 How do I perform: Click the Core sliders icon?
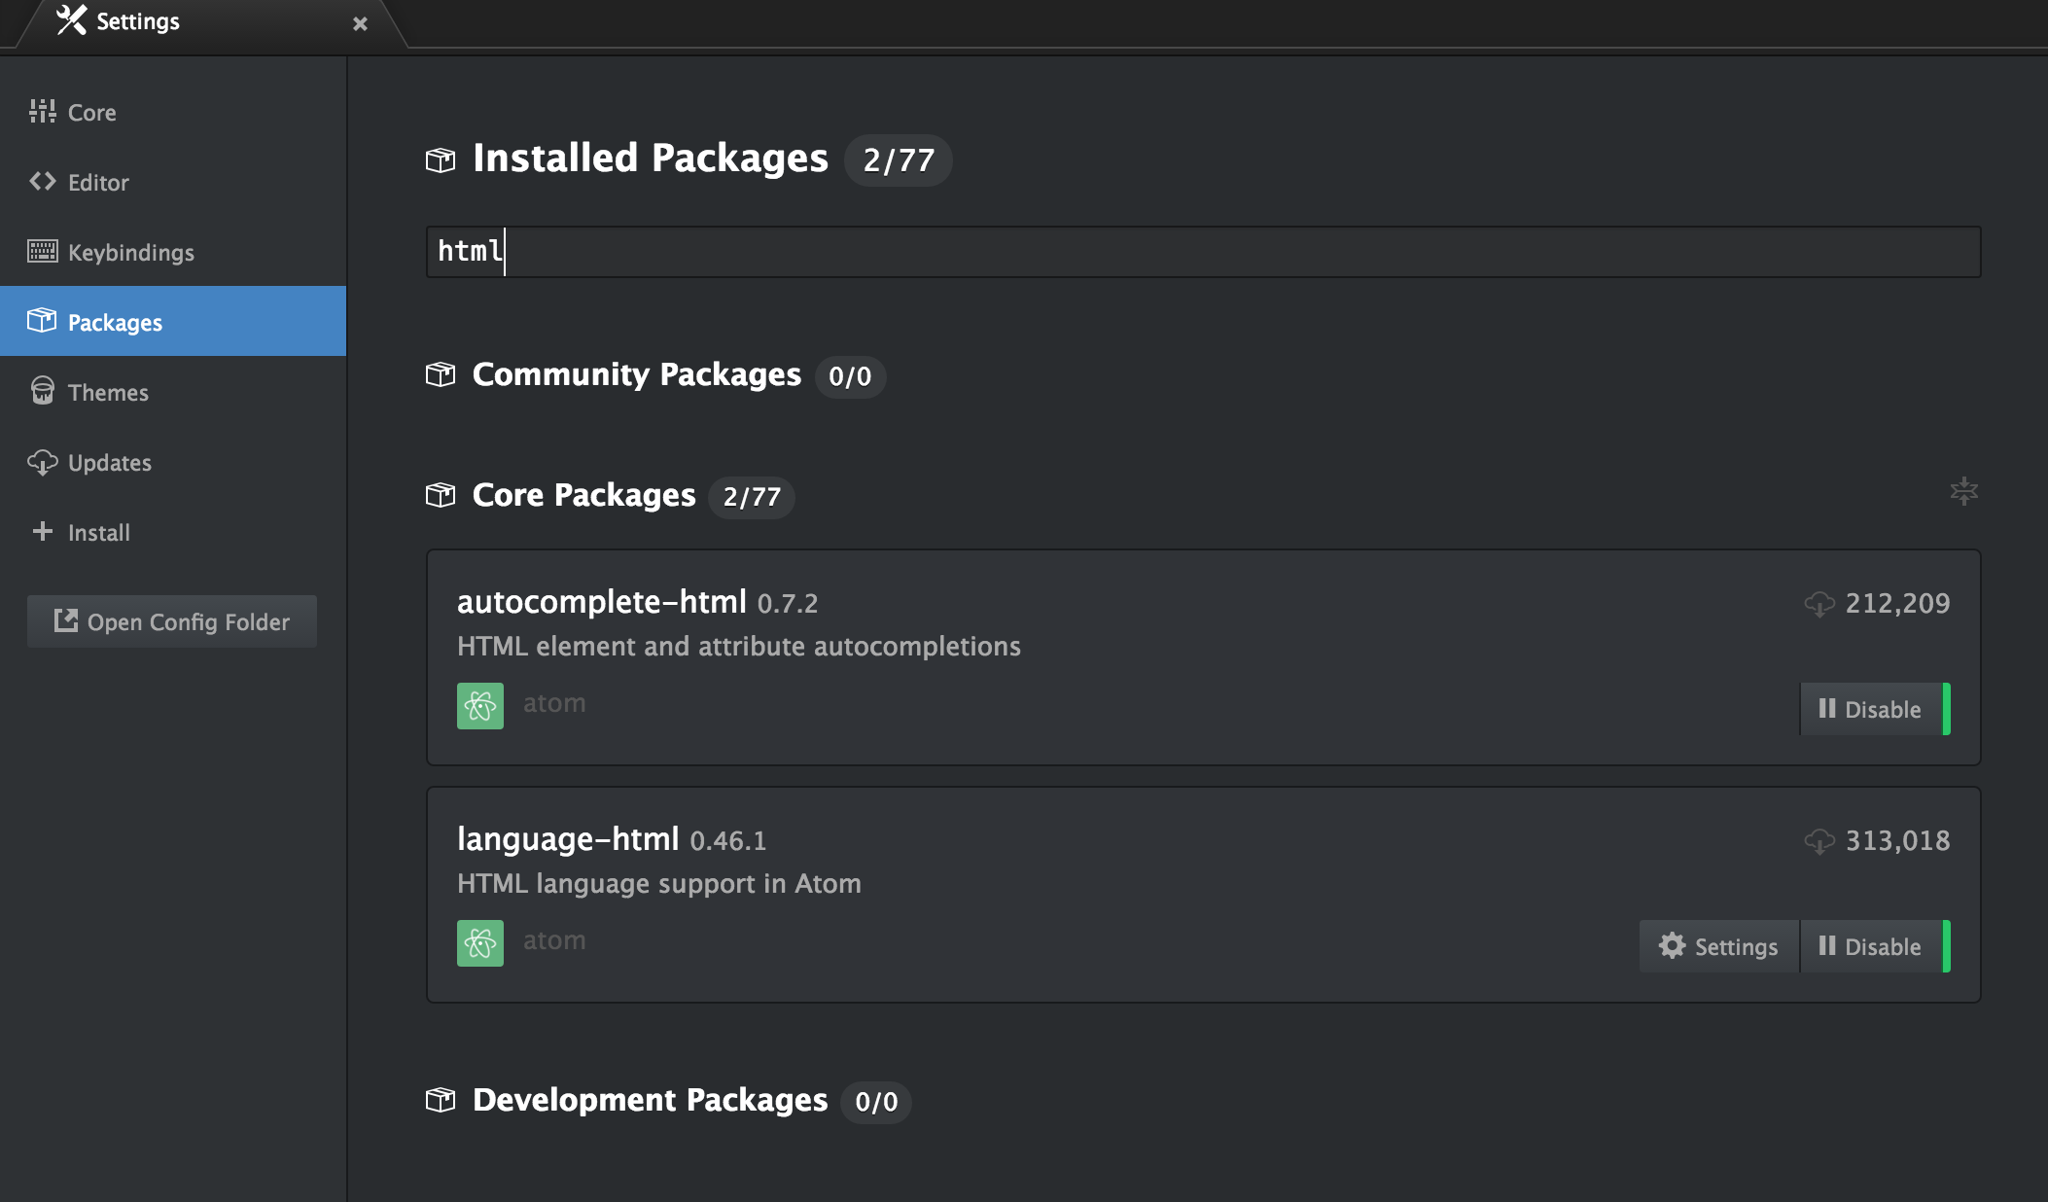(42, 111)
